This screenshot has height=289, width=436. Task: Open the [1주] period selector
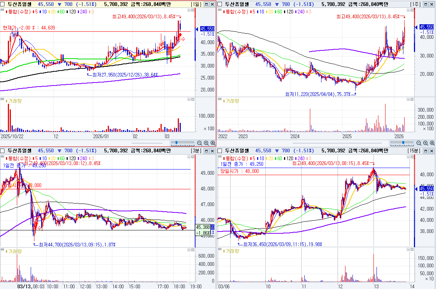pyautogui.click(x=415, y=4)
